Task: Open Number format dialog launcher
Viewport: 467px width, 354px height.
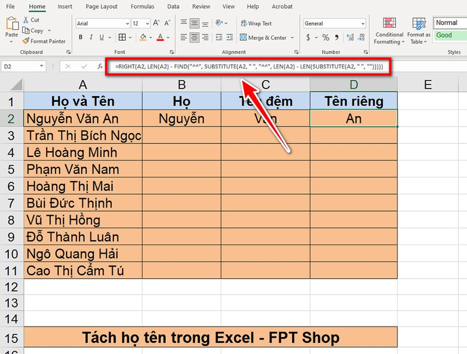Action: pyautogui.click(x=366, y=52)
